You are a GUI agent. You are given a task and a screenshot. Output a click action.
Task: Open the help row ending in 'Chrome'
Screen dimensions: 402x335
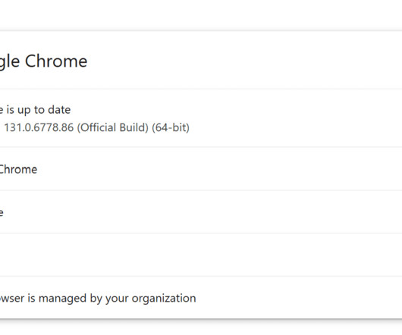coord(201,169)
